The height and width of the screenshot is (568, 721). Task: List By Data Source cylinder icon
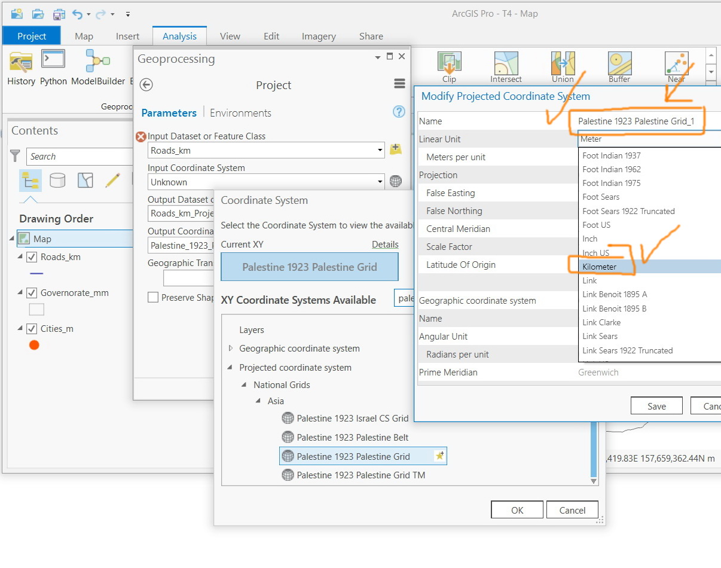coord(57,180)
